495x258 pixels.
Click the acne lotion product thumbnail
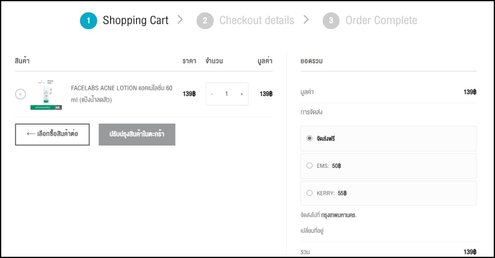coord(46,94)
